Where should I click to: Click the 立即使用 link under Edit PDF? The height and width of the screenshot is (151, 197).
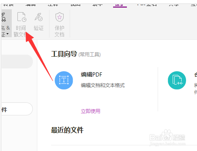coord(90,111)
